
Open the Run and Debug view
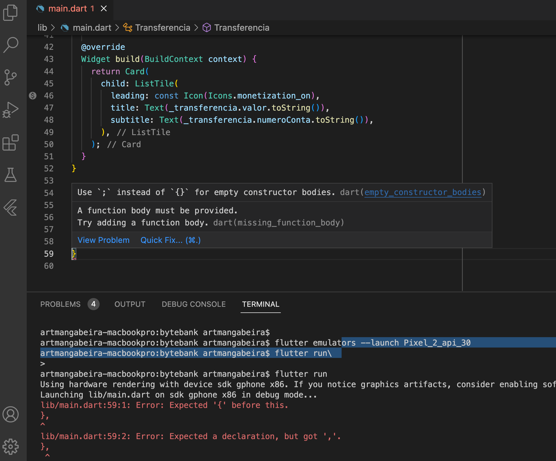[x=10, y=110]
